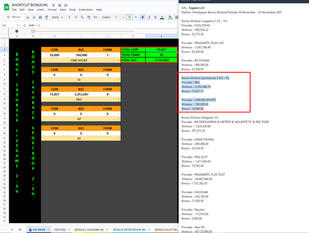Select the TOTAL FORM value cell
Screen dimensions: 309x233
coord(161,55)
